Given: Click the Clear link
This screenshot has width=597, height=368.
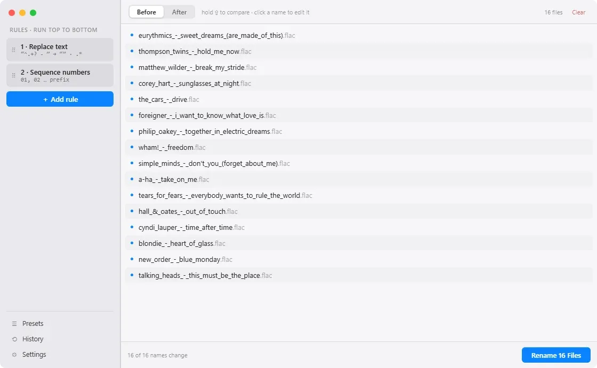Looking at the screenshot, I should click(578, 12).
